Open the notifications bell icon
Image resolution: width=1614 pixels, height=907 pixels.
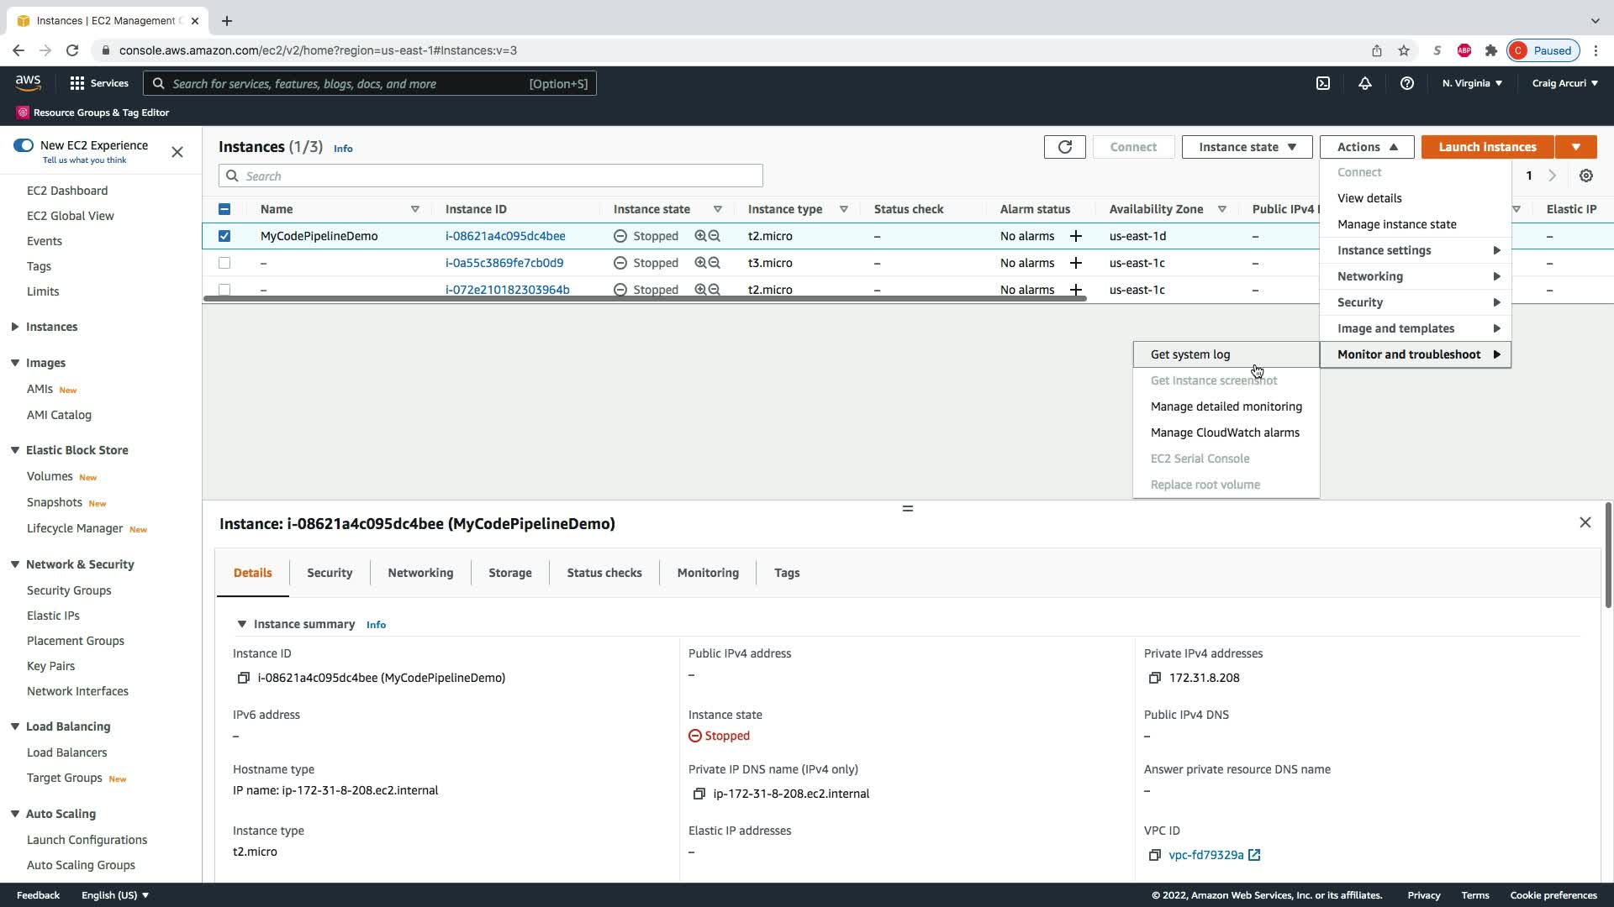pyautogui.click(x=1364, y=83)
